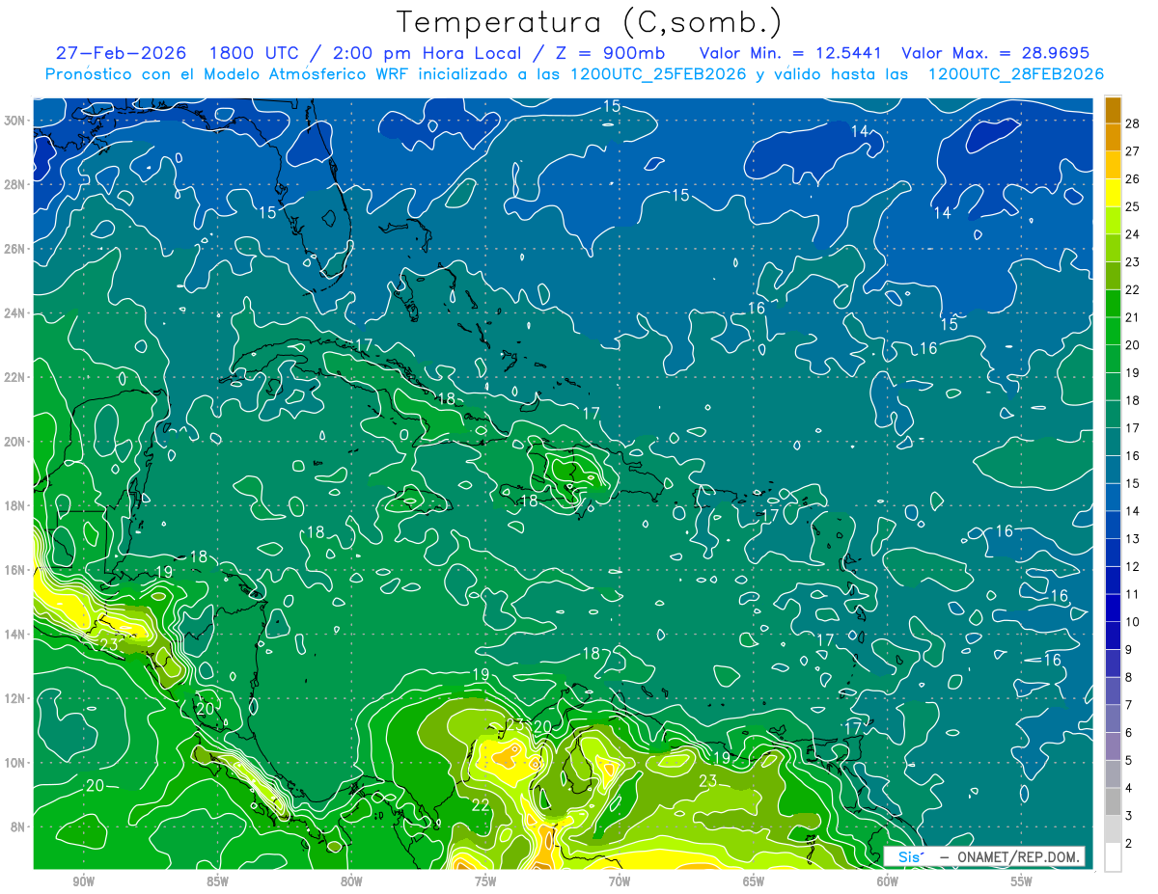Click the legend label "9"

tap(1129, 650)
